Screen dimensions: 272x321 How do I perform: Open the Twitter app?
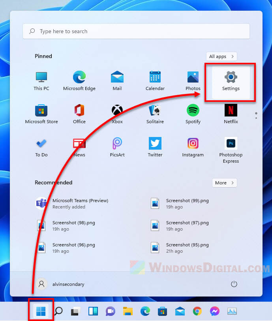[x=155, y=147]
